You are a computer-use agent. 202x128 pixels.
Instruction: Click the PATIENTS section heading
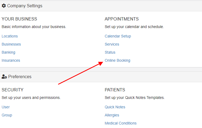click(x=115, y=90)
